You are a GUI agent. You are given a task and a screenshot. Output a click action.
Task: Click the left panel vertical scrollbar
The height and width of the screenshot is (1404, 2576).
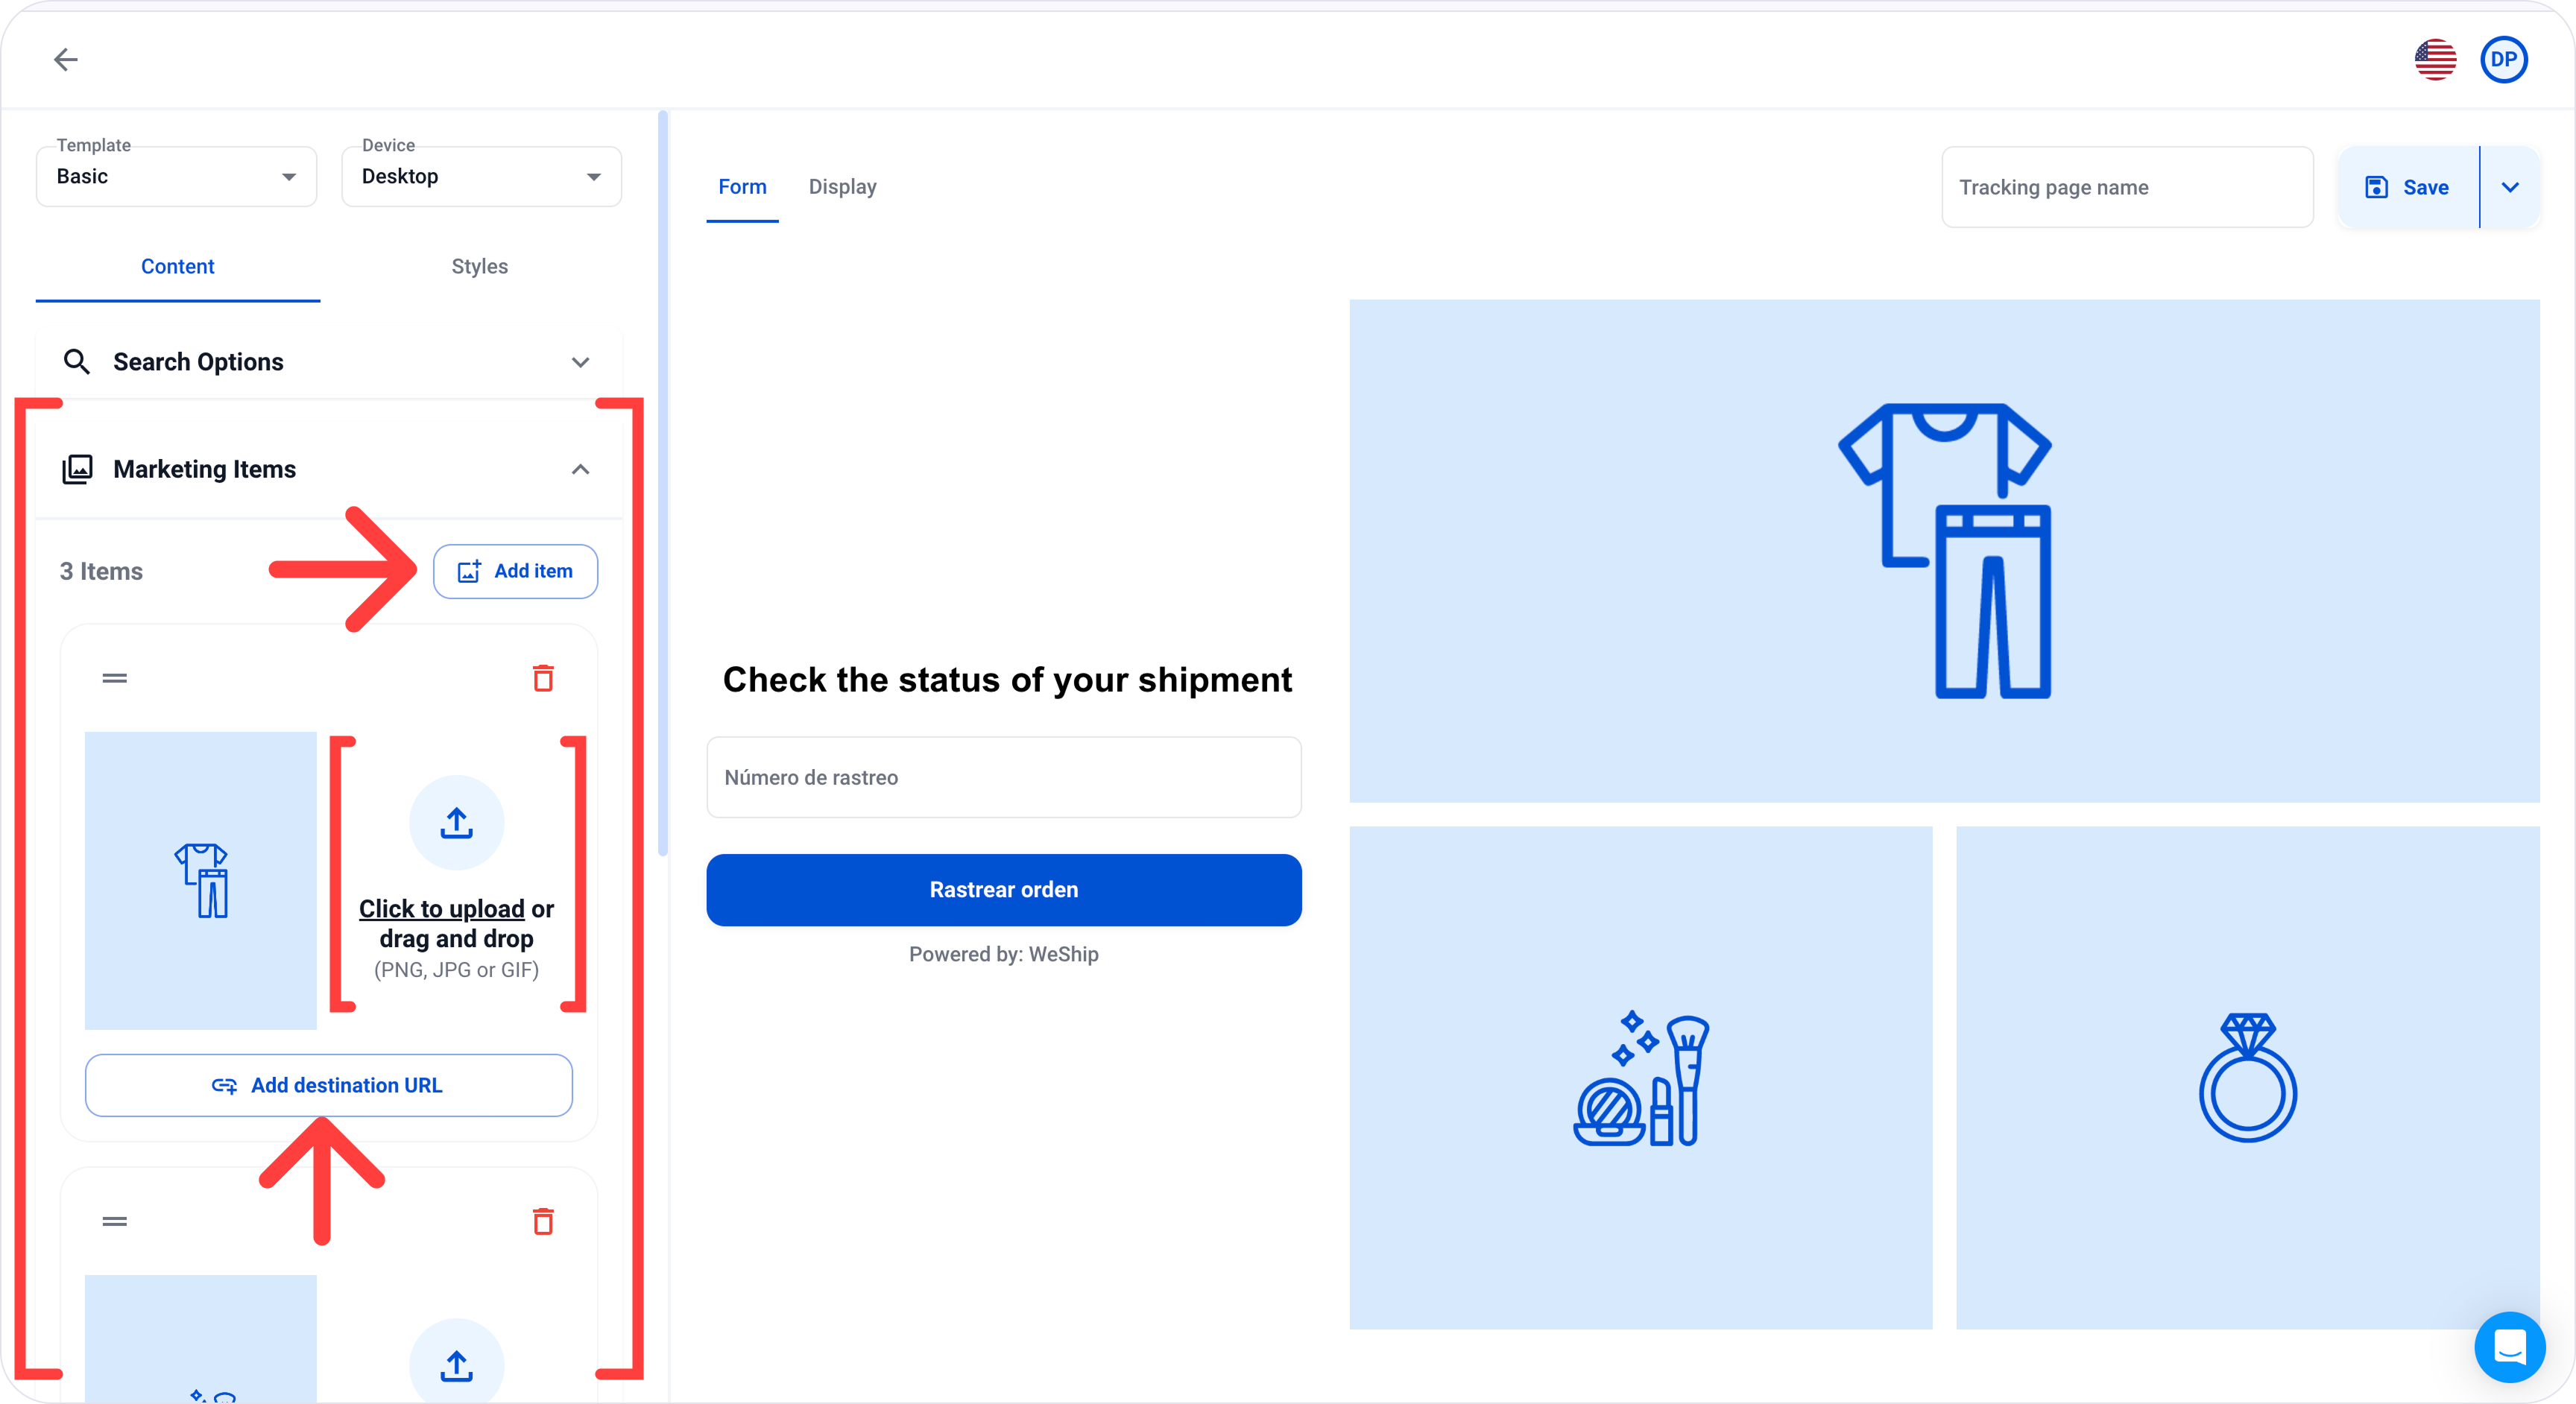(662, 483)
